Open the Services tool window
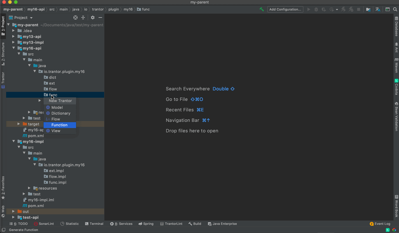The image size is (399, 233). [121, 224]
